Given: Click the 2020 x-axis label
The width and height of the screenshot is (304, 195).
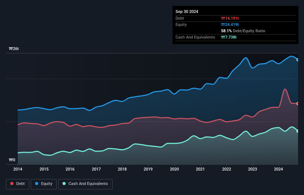Looking at the screenshot, I should pyautogui.click(x=174, y=169).
